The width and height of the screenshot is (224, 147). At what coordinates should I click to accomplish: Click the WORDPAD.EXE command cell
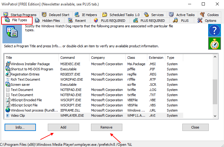click(72, 79)
